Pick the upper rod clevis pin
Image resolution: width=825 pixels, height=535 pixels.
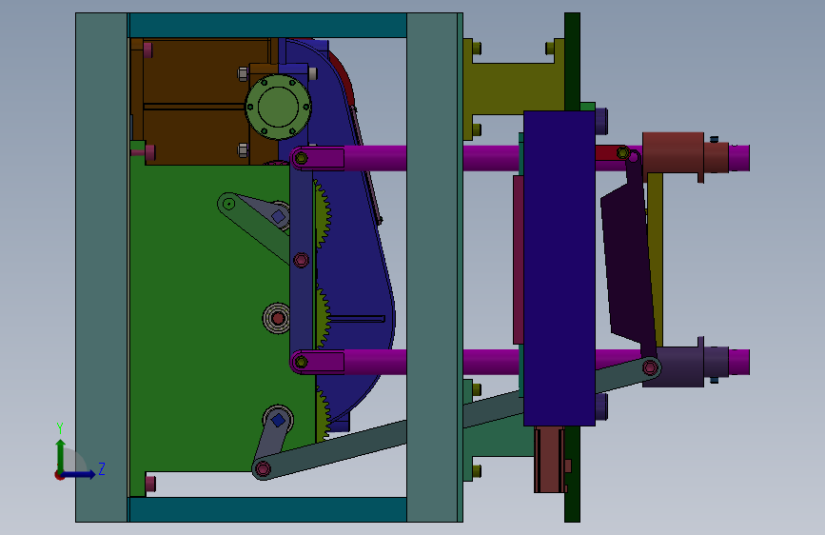click(x=301, y=157)
